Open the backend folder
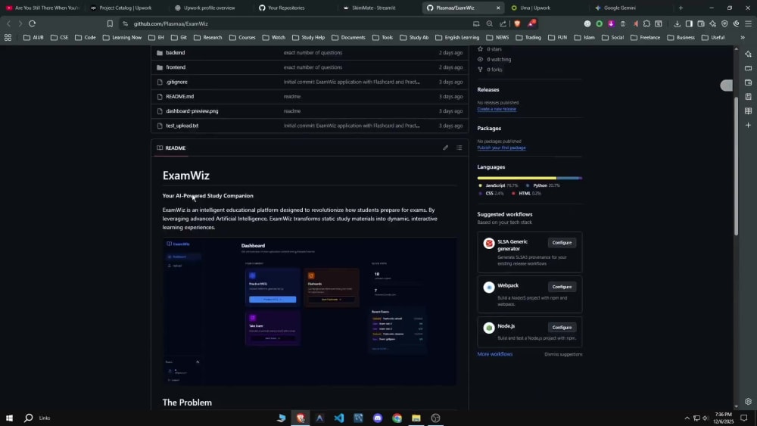This screenshot has height=426, width=757. click(x=176, y=52)
